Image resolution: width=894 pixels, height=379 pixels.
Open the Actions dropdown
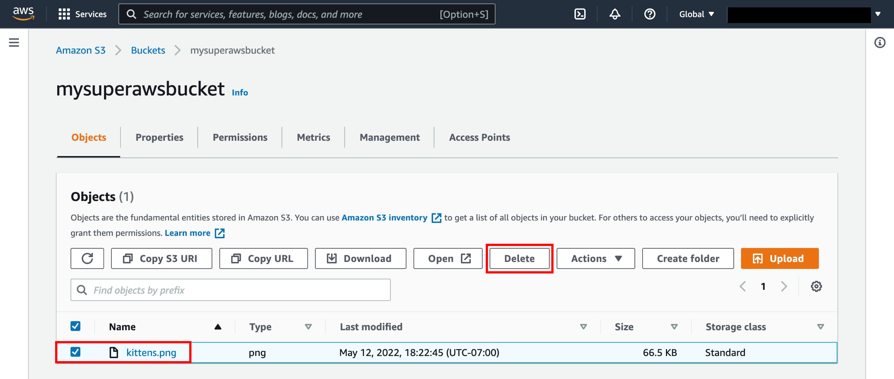click(x=596, y=258)
